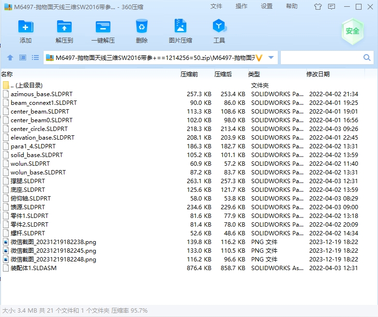378x317 pixels.
Task: Open the 工具 (Tools) icon
Action: tap(219, 26)
